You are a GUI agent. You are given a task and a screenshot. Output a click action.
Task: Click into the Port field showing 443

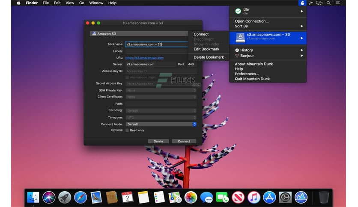tap(191, 64)
